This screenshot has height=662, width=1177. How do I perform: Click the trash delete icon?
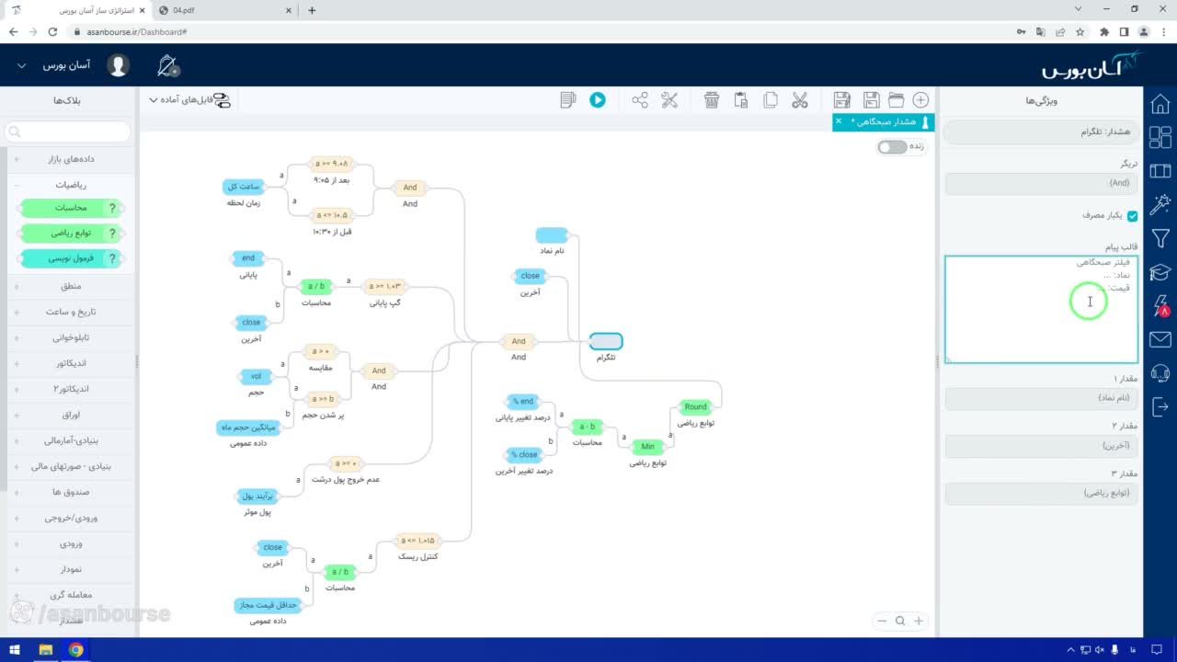(x=712, y=100)
